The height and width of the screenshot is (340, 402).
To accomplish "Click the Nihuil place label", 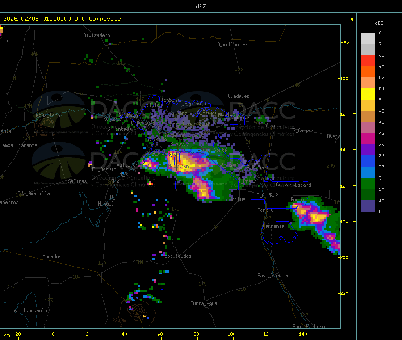I will 105,204.
